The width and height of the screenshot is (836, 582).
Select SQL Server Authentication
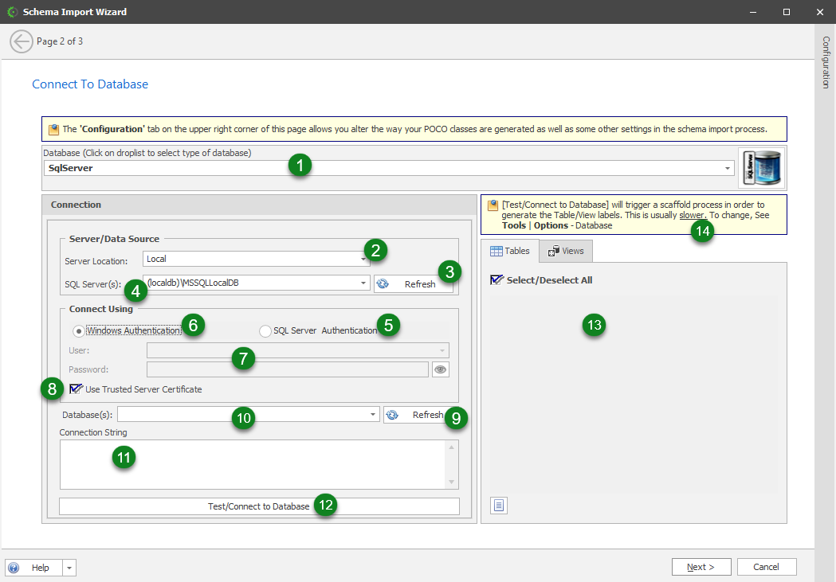(x=265, y=331)
